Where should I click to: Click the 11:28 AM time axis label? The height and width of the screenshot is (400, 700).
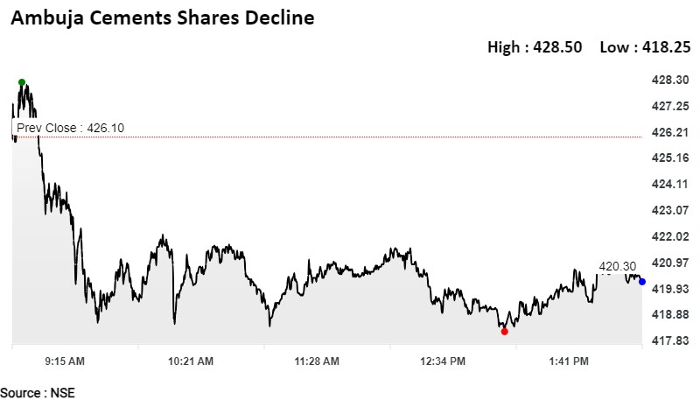(313, 361)
